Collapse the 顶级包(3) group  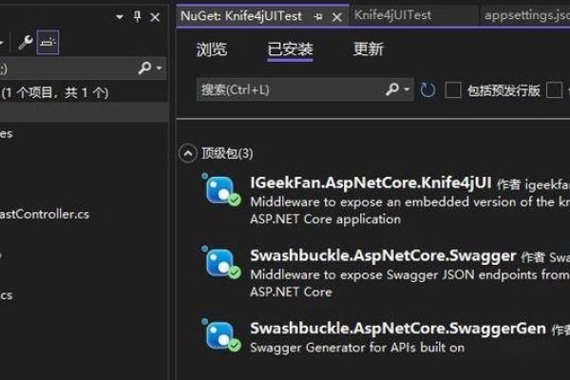188,152
